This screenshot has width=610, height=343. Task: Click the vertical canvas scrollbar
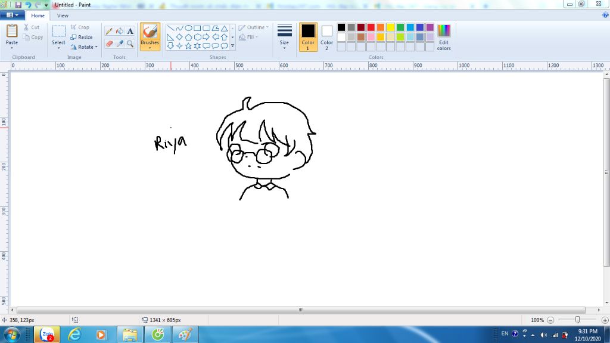606,172
